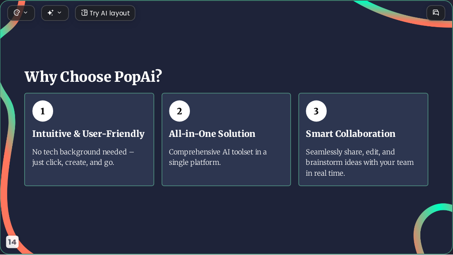Open the theme palette icon
This screenshot has height=255, width=453.
click(x=17, y=13)
